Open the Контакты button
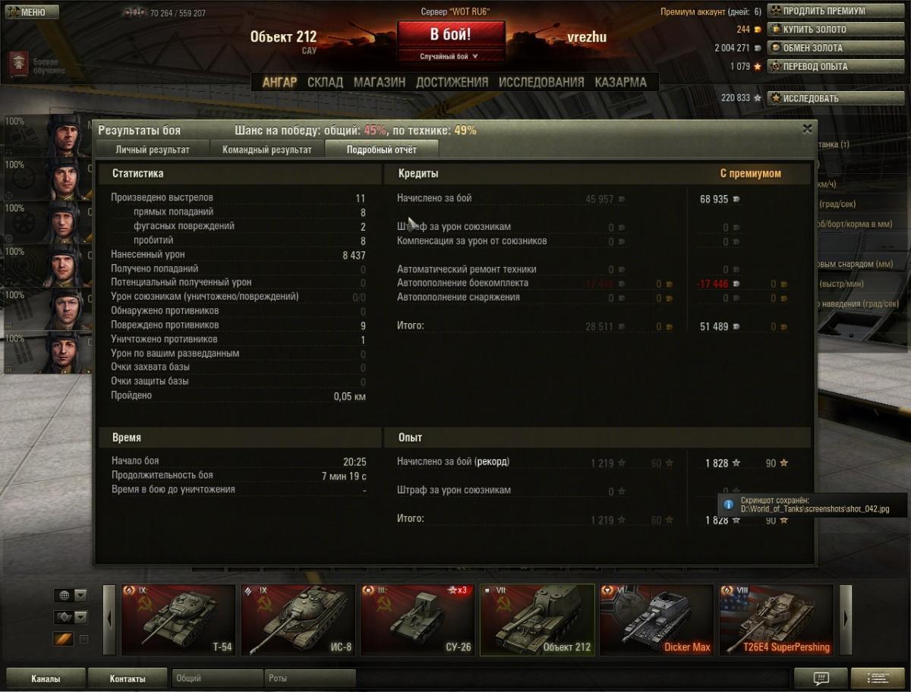 tap(128, 678)
